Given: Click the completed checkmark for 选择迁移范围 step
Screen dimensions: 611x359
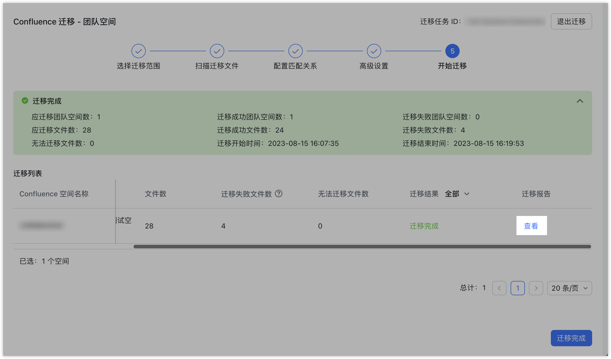Looking at the screenshot, I should (138, 51).
